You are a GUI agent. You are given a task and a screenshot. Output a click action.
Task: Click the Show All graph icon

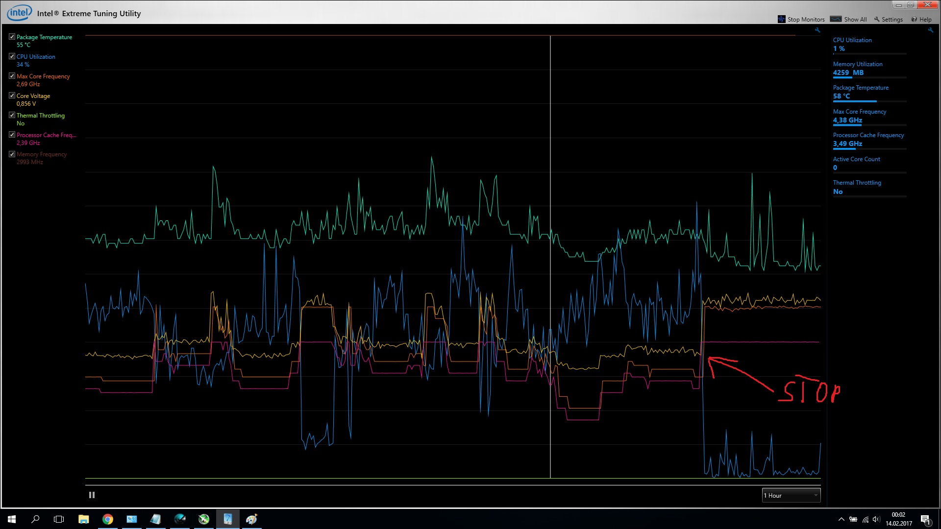click(836, 19)
